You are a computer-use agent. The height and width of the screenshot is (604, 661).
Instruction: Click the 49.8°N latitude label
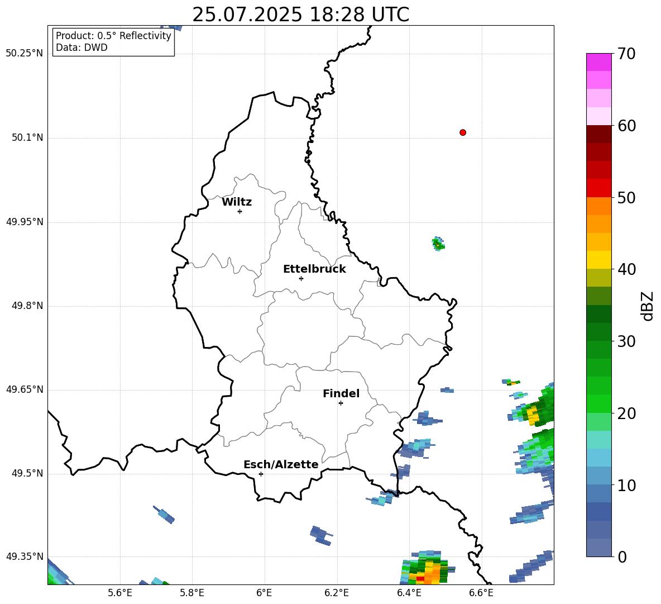(27, 306)
